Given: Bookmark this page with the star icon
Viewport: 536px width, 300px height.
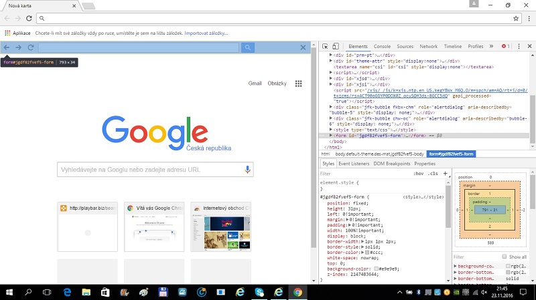Looking at the screenshot, I should pyautogui.click(x=516, y=19).
